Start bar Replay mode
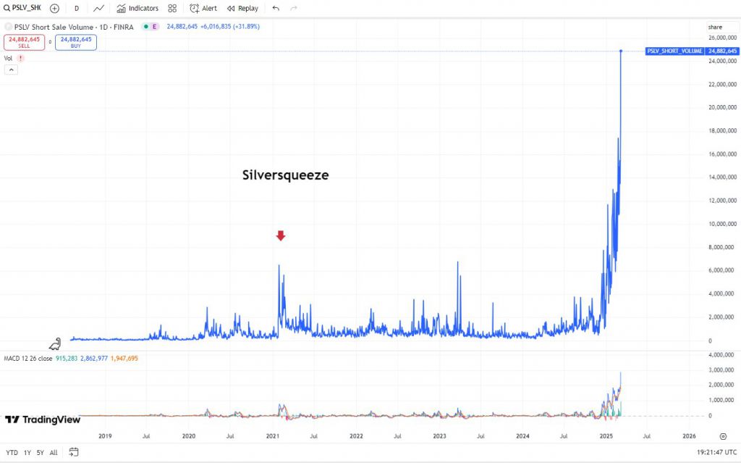The width and height of the screenshot is (741, 463). click(x=242, y=8)
